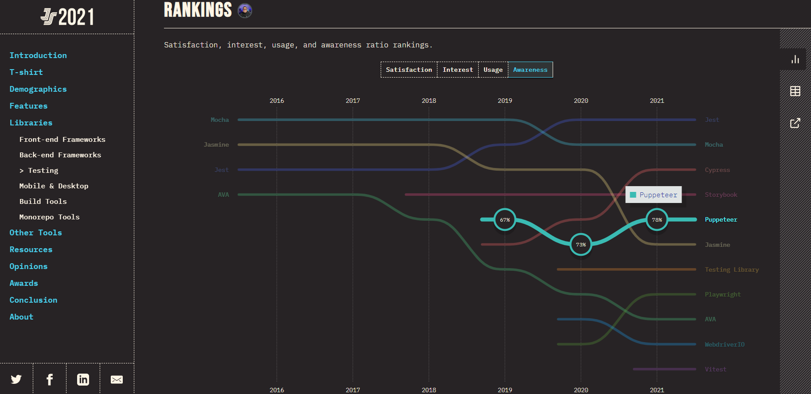
Task: Click the Mocha label on the left
Action: coord(220,120)
